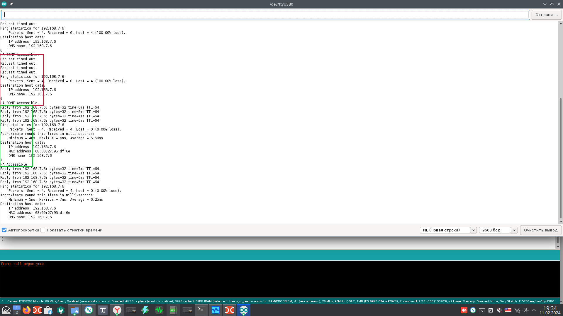Open the Wi-Fi network tray icon
The width and height of the screenshot is (563, 316).
[x=517, y=310]
